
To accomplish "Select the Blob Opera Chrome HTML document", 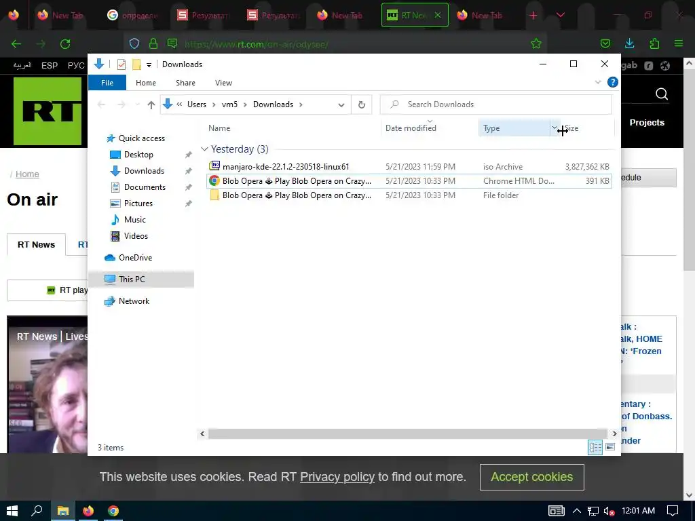I will click(409, 180).
